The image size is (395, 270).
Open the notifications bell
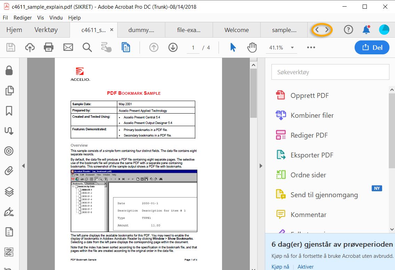tap(366, 30)
